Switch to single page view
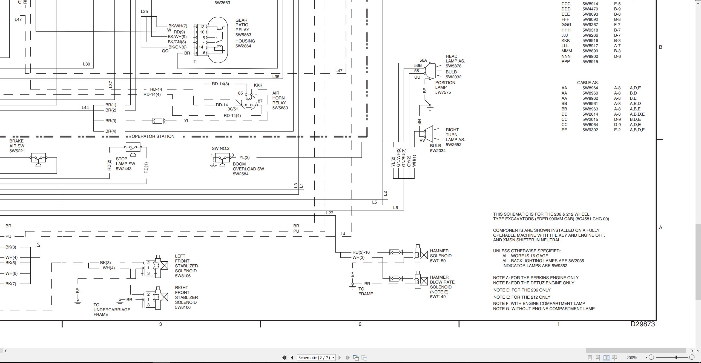The image size is (701, 363). [x=590, y=358]
